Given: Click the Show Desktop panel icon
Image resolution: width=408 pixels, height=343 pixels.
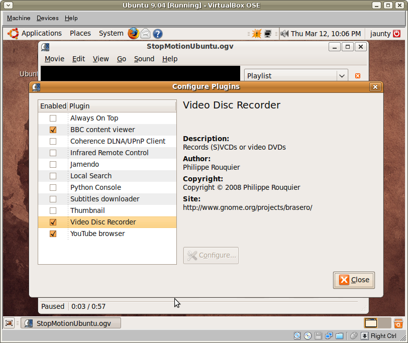Looking at the screenshot, I should 9,323.
